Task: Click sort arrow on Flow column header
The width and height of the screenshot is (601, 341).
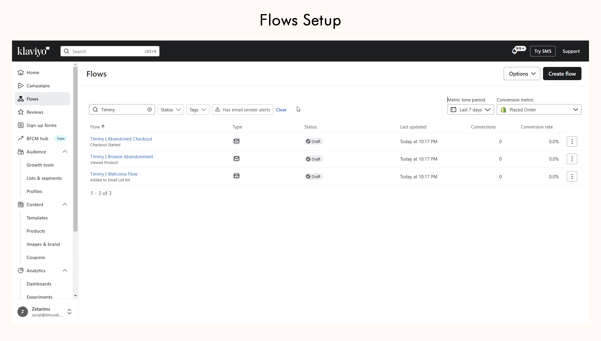Action: [103, 127]
